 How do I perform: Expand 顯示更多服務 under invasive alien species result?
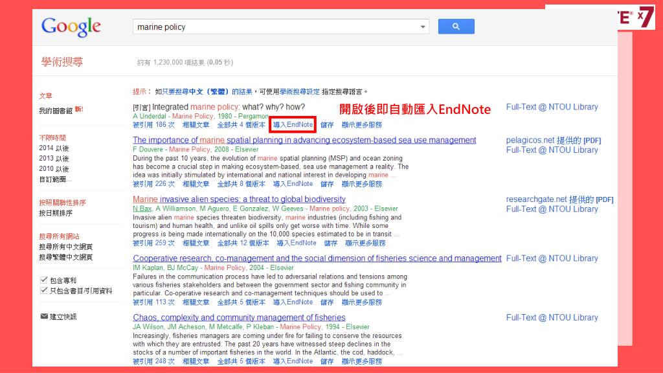click(x=365, y=243)
